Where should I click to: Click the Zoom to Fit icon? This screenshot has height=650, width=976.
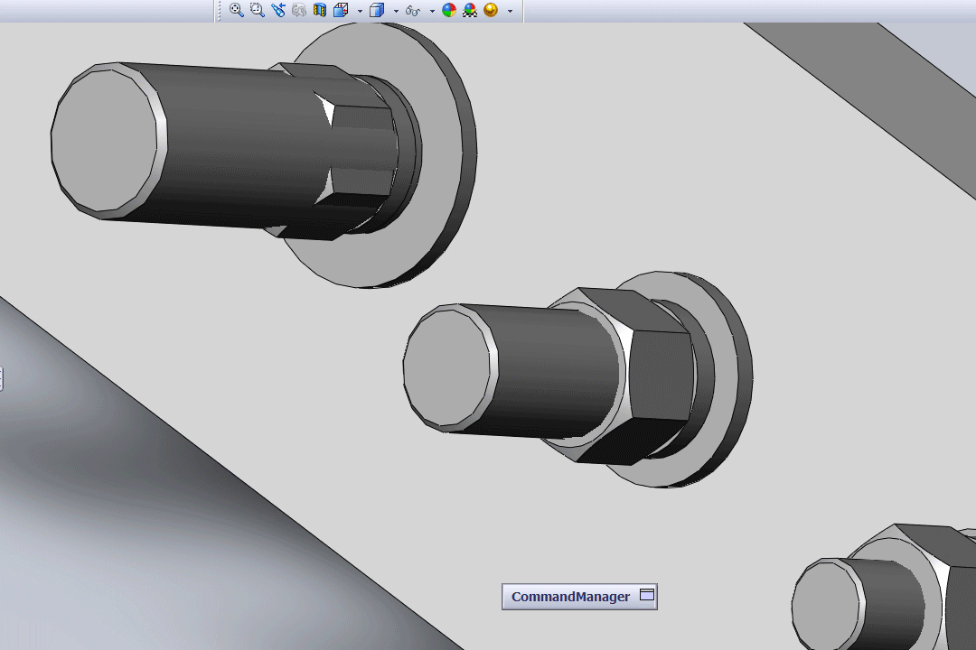[236, 10]
